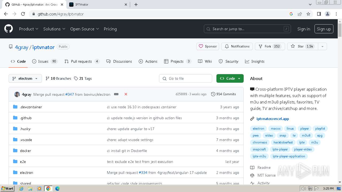The image size is (342, 192).
Task: Open the Chrome profile avatar
Action: coord(327,14)
